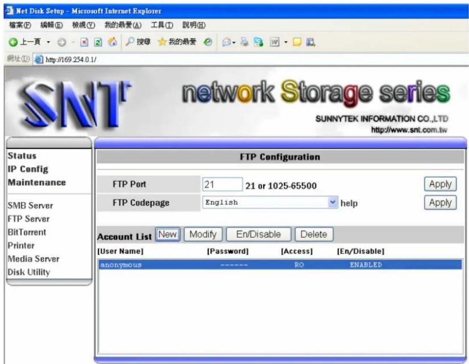Screen dimensions: 469x364
Task: Click the http://www.snt.com.tw banner link
Action: [409, 130]
